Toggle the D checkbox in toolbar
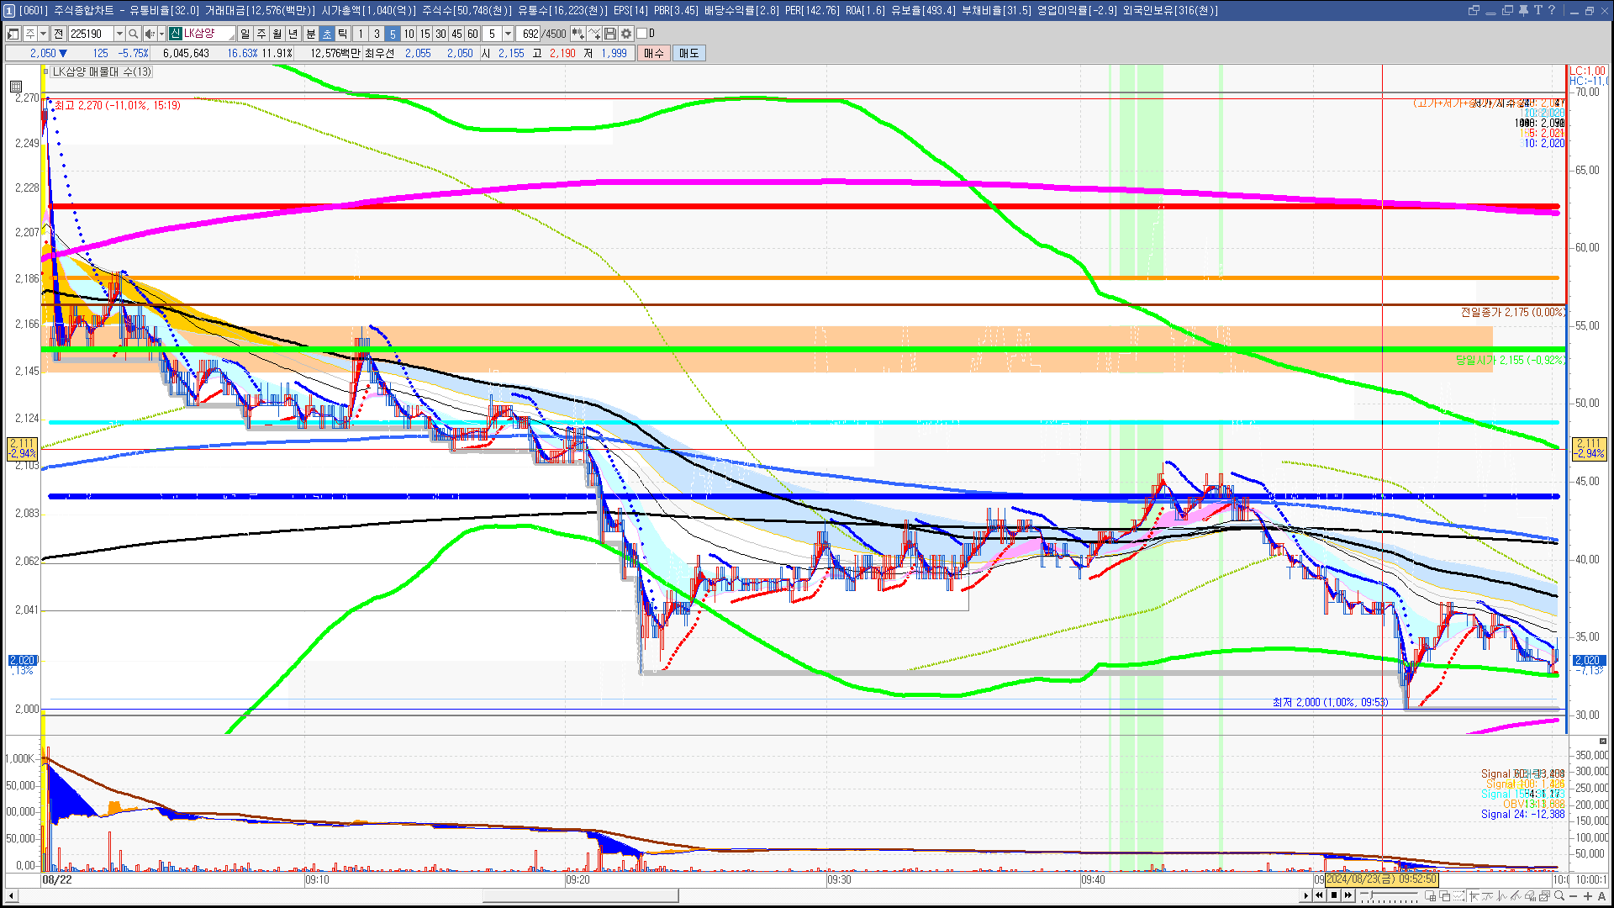The height and width of the screenshot is (908, 1614). pyautogui.click(x=642, y=34)
